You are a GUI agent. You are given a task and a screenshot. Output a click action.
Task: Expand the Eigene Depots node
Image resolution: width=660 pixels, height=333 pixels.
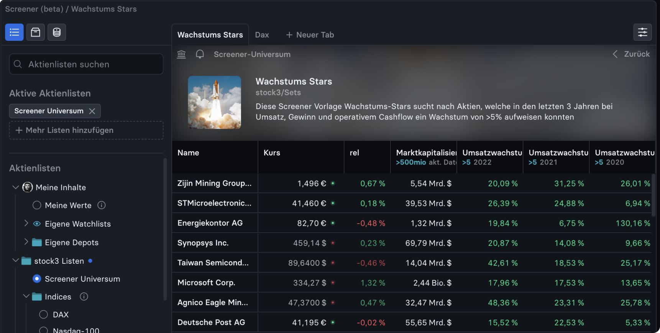coord(26,242)
